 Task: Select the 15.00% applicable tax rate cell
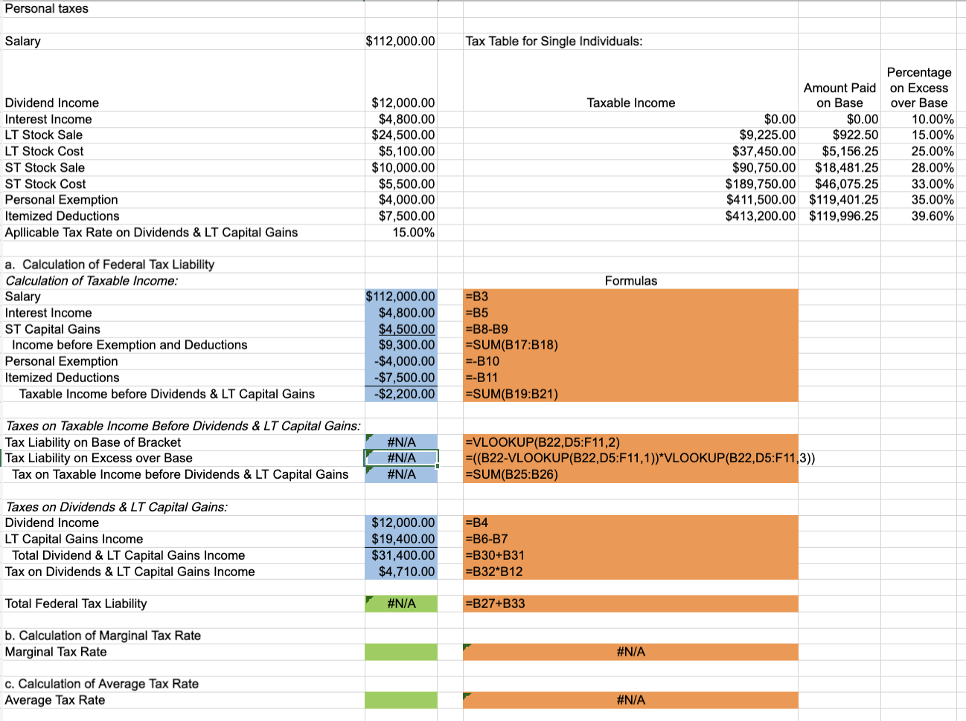(x=400, y=232)
